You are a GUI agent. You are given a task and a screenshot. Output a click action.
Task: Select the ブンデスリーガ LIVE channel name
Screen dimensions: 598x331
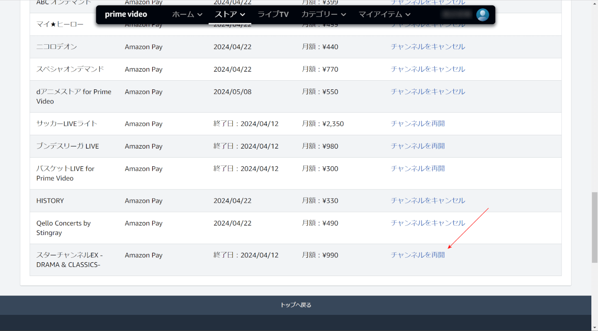pos(68,146)
